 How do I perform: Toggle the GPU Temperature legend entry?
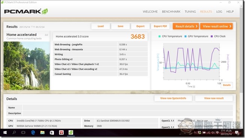tap(196, 36)
